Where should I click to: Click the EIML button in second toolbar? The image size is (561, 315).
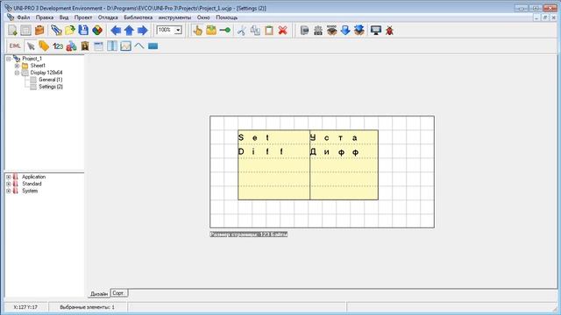(x=15, y=46)
